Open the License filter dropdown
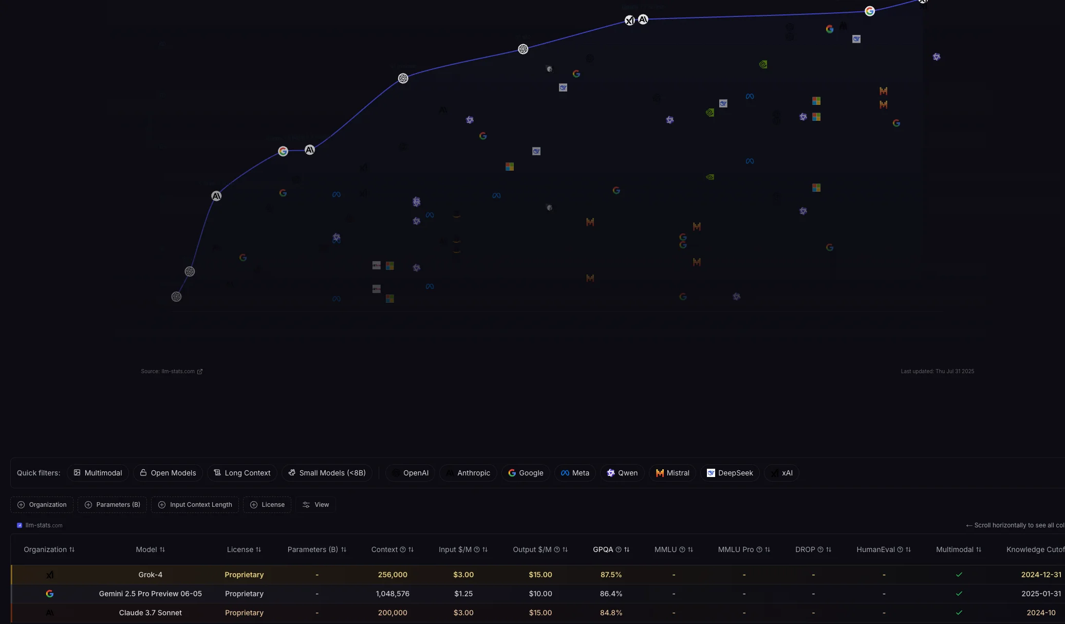This screenshot has width=1065, height=624. pyautogui.click(x=267, y=505)
